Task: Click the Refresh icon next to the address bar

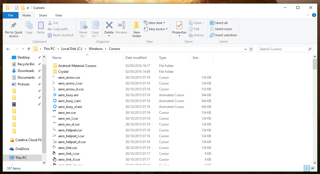Action: point(251,49)
